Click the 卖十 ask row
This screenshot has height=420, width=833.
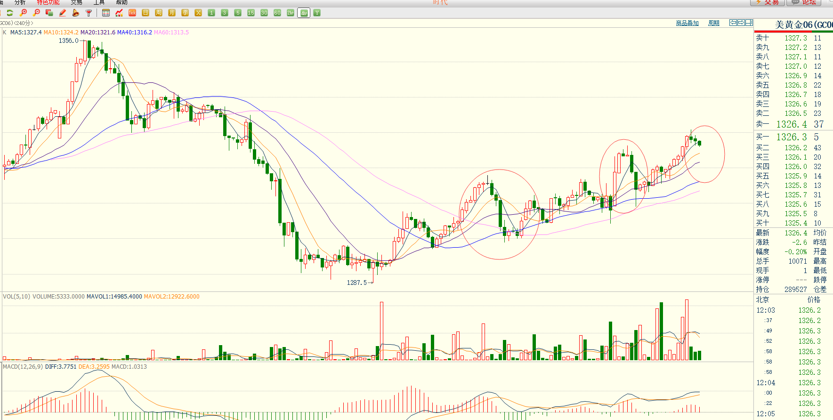[793, 38]
